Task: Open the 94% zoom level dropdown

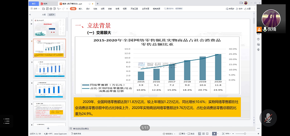Action: (228, 133)
